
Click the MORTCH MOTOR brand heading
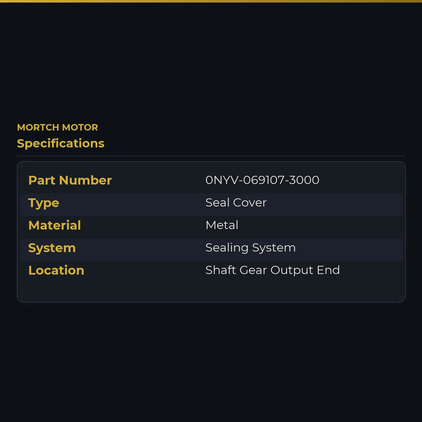pos(57,127)
